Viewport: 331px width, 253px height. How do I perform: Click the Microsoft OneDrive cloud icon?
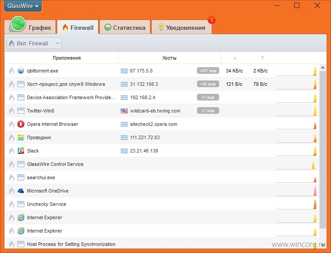tap(21, 191)
